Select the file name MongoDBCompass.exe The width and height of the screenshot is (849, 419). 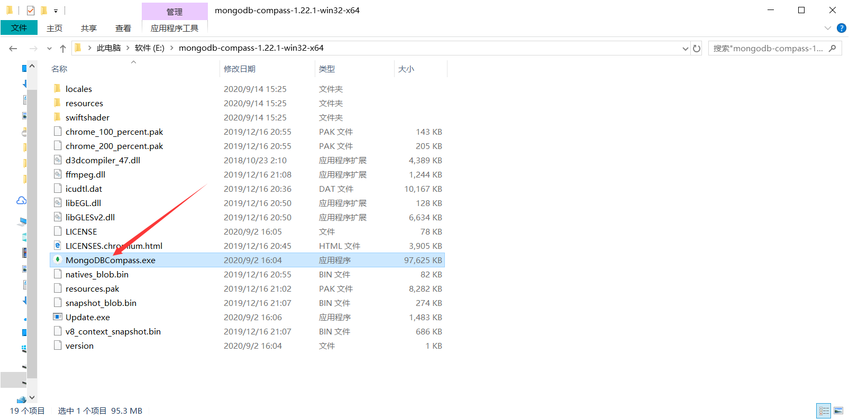pyautogui.click(x=111, y=260)
